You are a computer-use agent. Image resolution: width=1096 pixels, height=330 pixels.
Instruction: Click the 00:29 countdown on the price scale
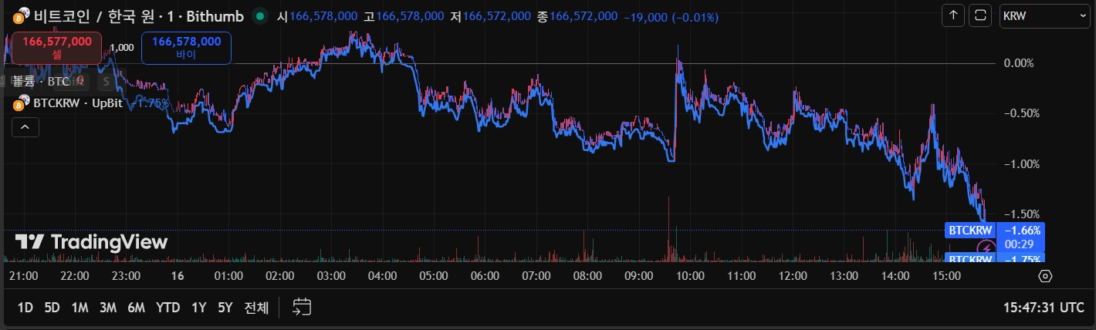tap(1020, 244)
